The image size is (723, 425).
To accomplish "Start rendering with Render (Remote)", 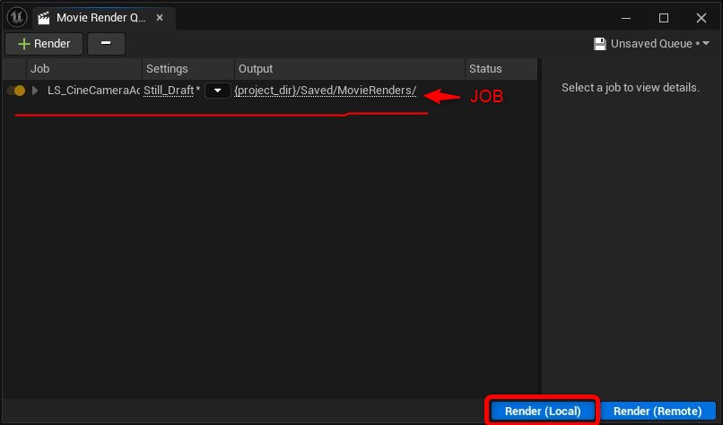I will coord(658,411).
